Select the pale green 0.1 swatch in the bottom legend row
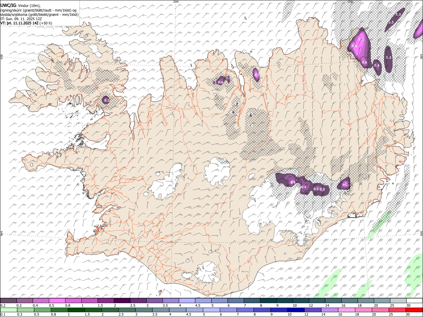Viewport: 423px width, 317px height. [x=8, y=310]
